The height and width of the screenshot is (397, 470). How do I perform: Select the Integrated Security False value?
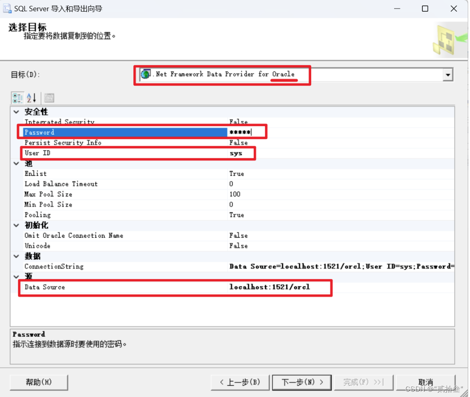click(x=238, y=122)
